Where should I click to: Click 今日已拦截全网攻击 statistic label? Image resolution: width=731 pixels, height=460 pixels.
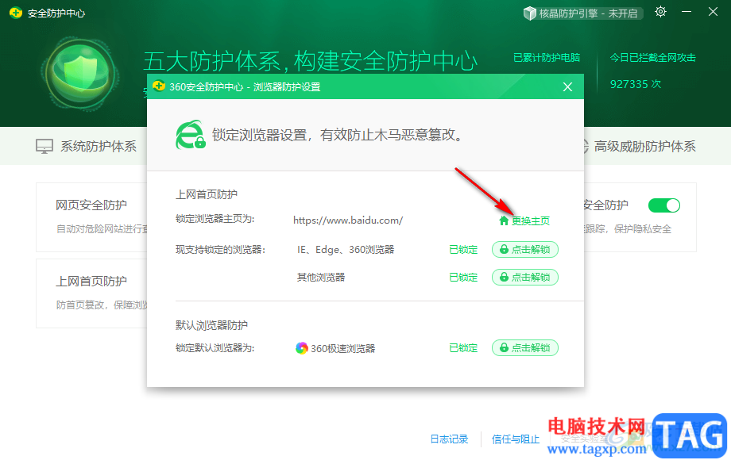tap(652, 58)
